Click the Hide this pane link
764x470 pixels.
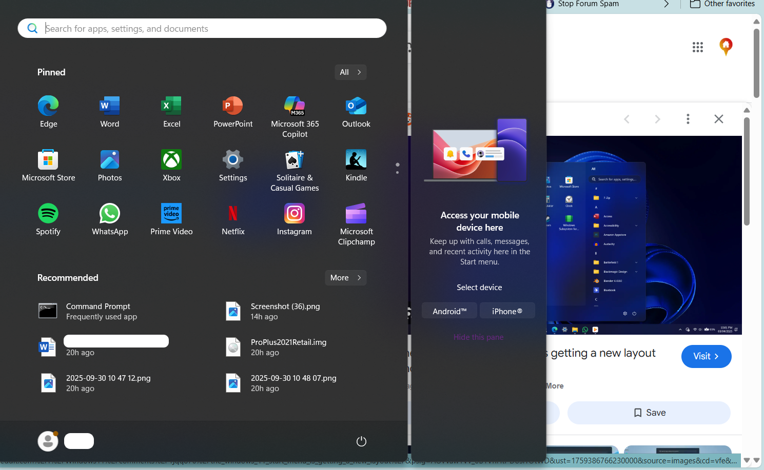pos(478,337)
